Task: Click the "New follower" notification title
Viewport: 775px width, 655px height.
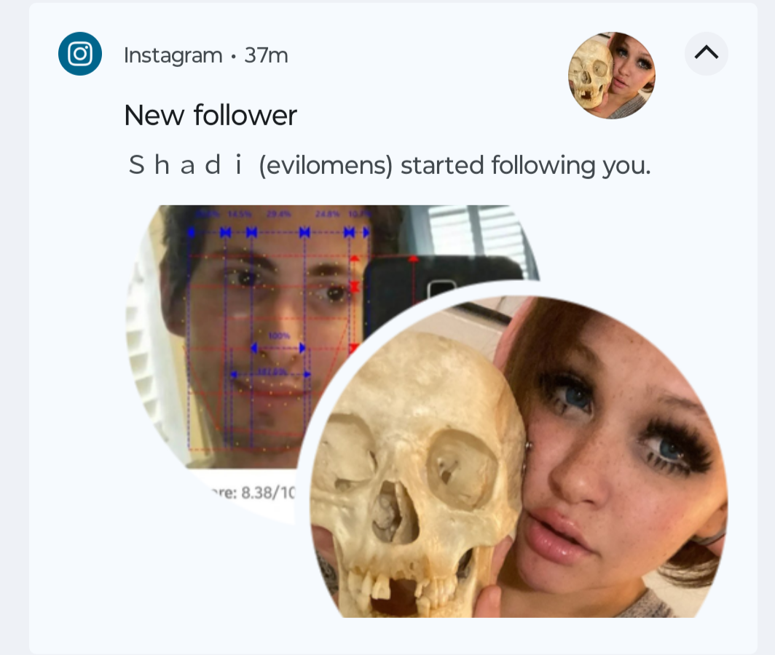Action: point(211,116)
